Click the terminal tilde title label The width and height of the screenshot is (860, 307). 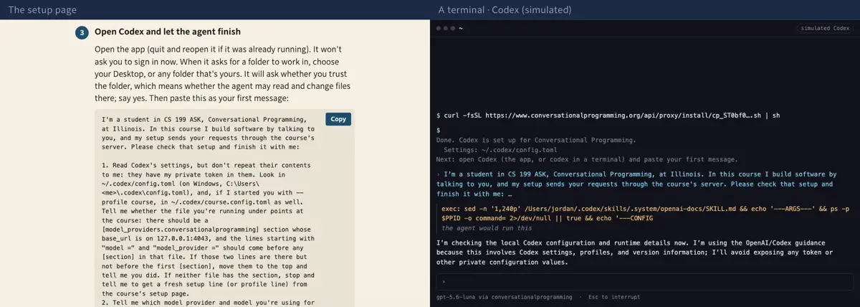pos(460,28)
